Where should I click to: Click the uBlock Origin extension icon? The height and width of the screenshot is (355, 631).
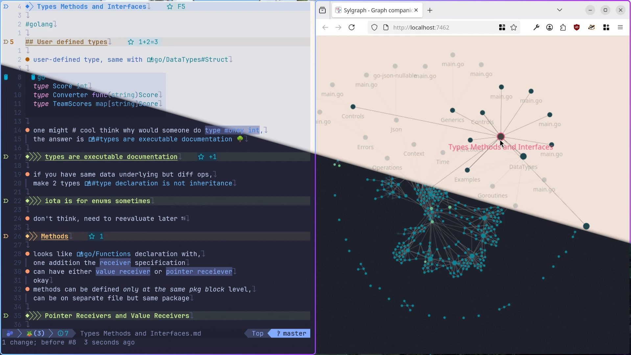point(577,27)
